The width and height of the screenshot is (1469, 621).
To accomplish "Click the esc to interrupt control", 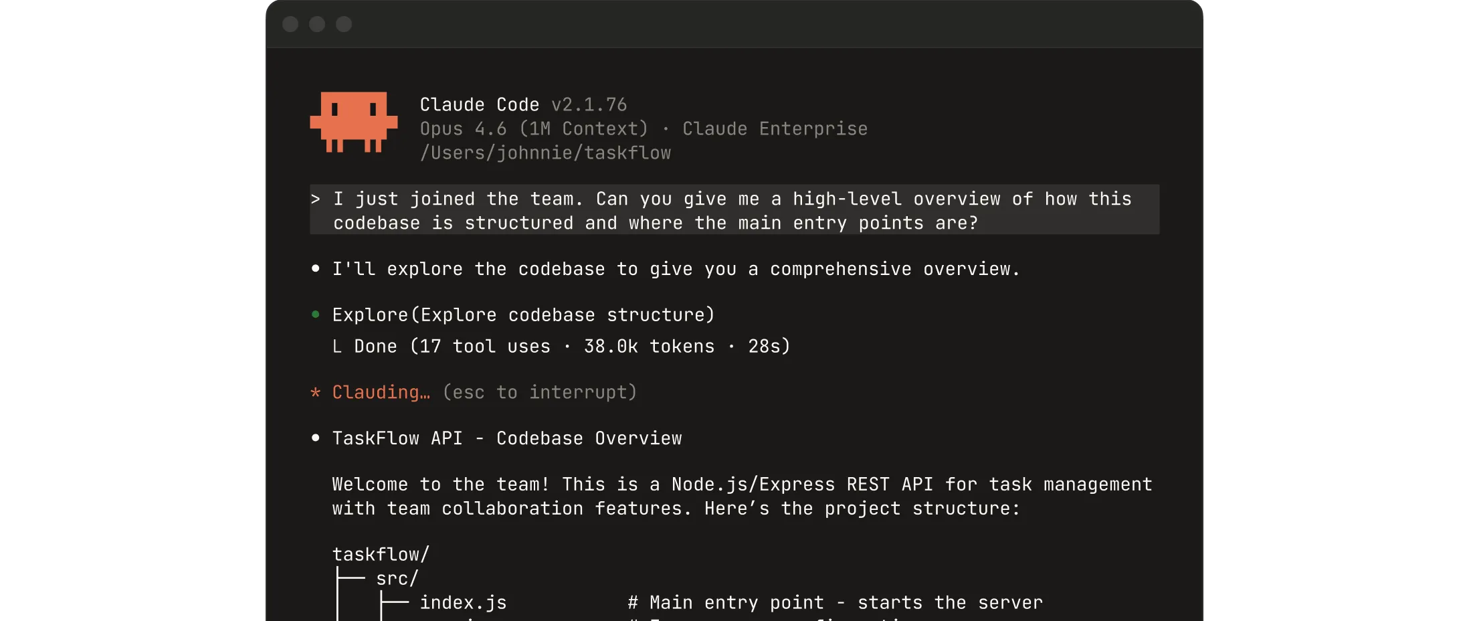I will (x=539, y=393).
